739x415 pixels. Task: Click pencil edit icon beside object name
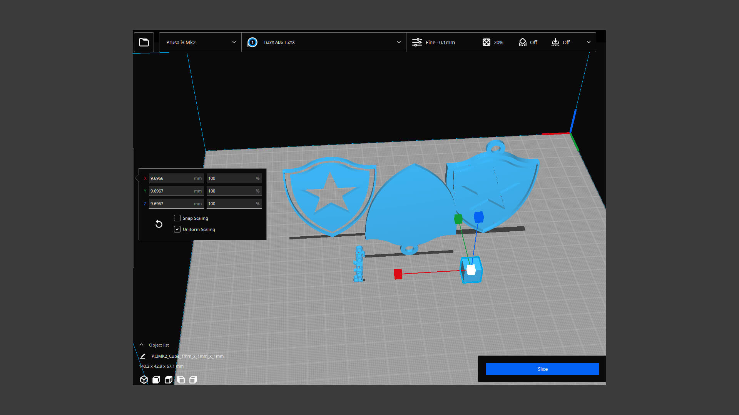tap(142, 356)
